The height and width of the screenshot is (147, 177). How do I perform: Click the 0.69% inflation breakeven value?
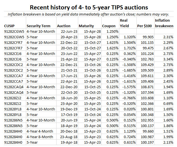click(x=168, y=103)
